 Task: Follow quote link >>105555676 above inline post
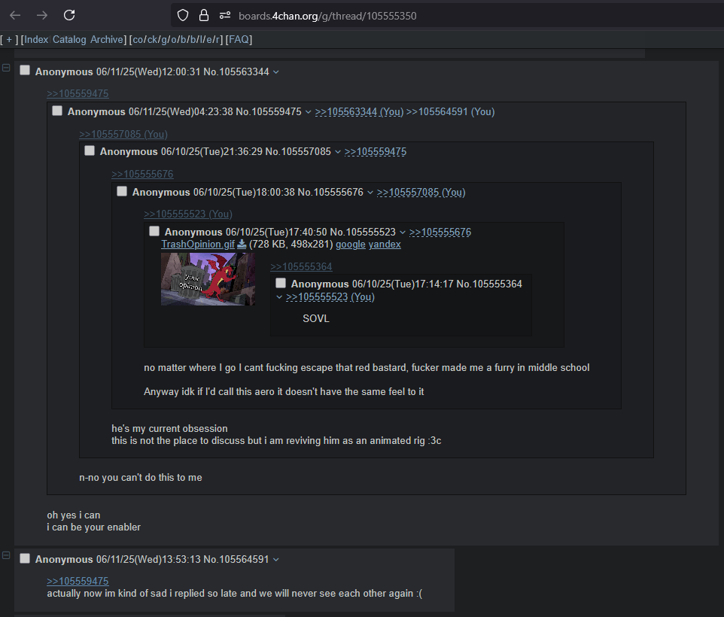tap(142, 175)
